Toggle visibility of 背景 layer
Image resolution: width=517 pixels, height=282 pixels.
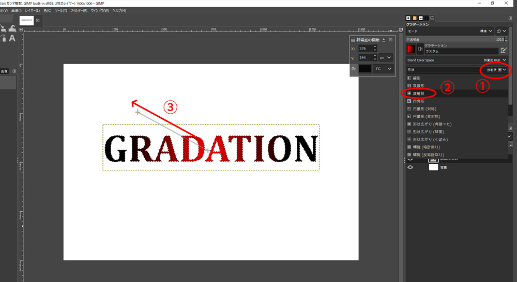pyautogui.click(x=410, y=167)
